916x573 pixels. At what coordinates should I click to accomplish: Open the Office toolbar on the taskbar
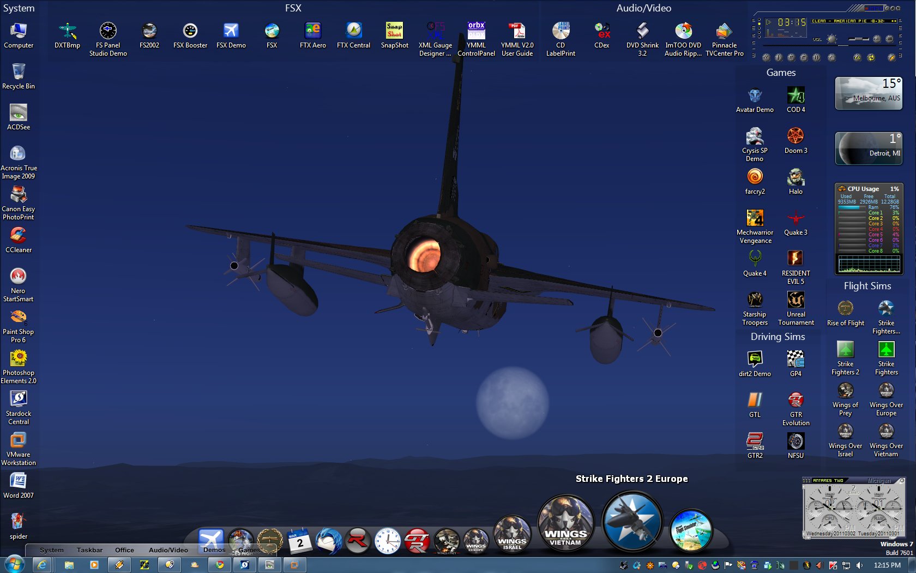point(124,550)
